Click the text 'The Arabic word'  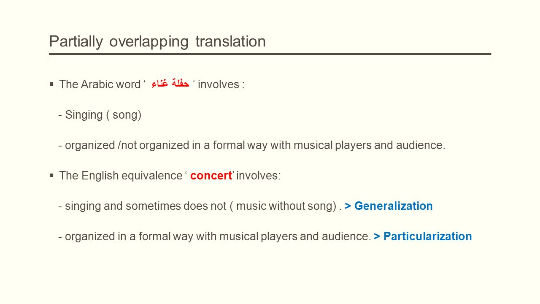100,84
